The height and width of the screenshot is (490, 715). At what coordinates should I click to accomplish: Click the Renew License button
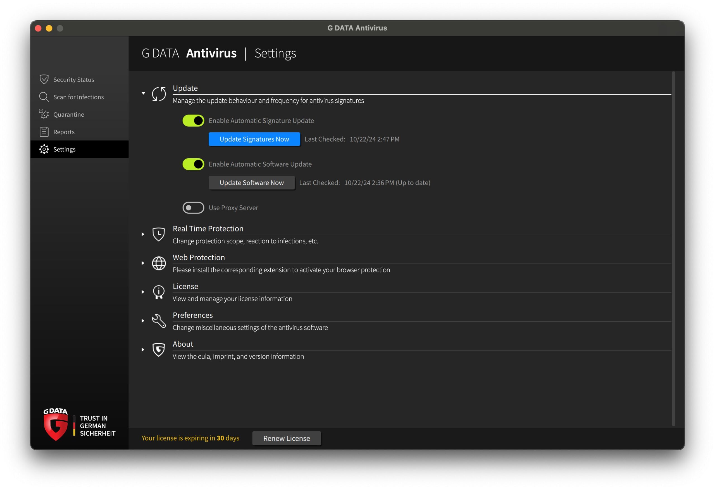pos(287,438)
